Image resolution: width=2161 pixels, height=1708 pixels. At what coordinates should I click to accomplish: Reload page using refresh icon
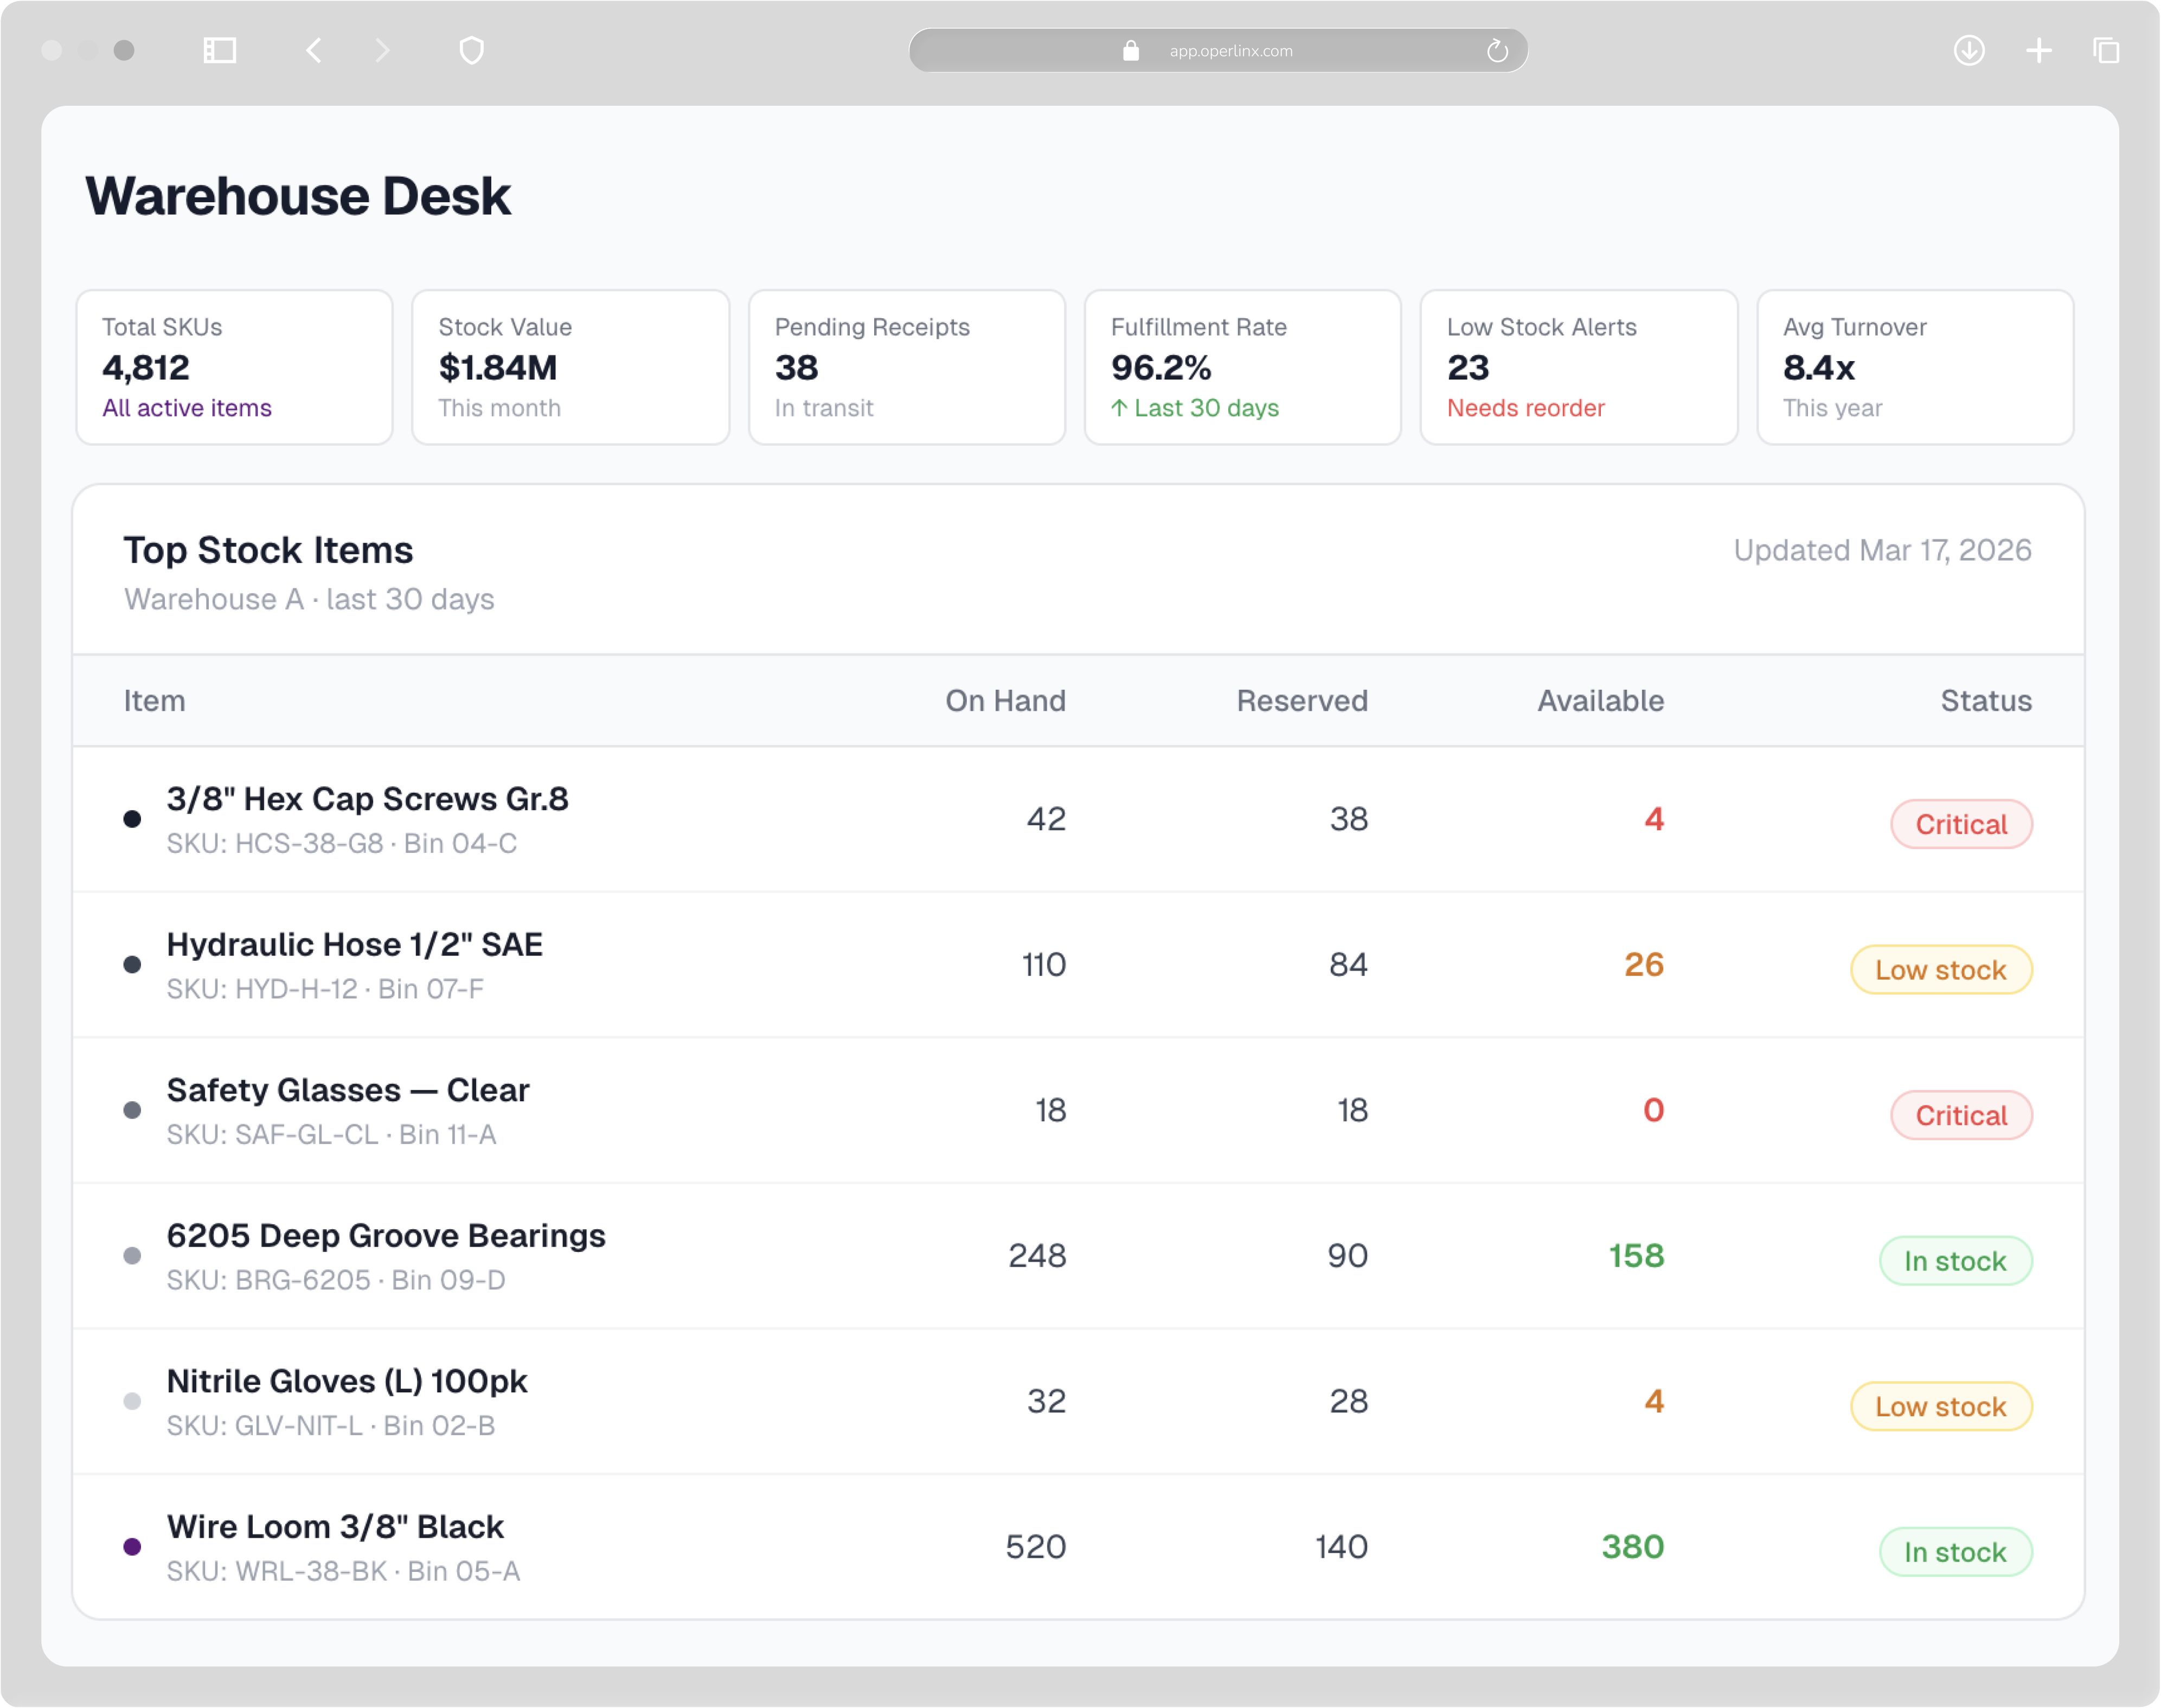pyautogui.click(x=1496, y=50)
